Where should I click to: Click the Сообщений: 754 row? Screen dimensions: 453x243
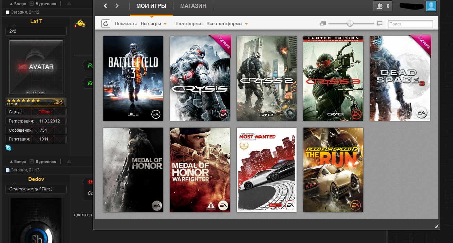point(36,130)
